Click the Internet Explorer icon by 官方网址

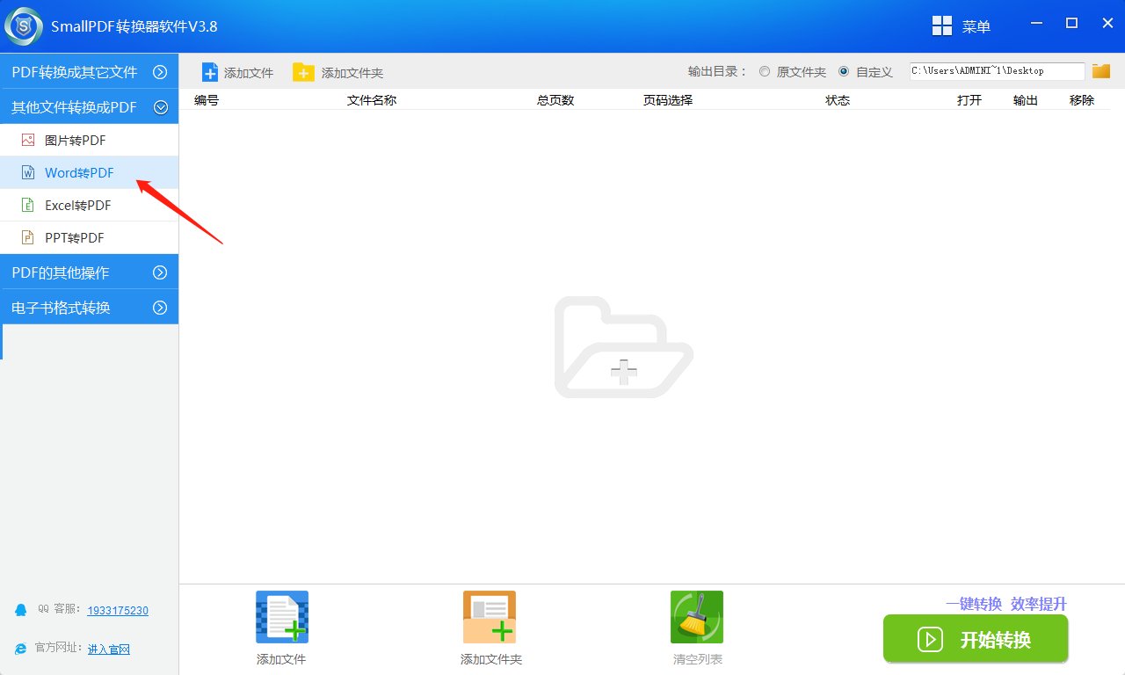click(21, 649)
